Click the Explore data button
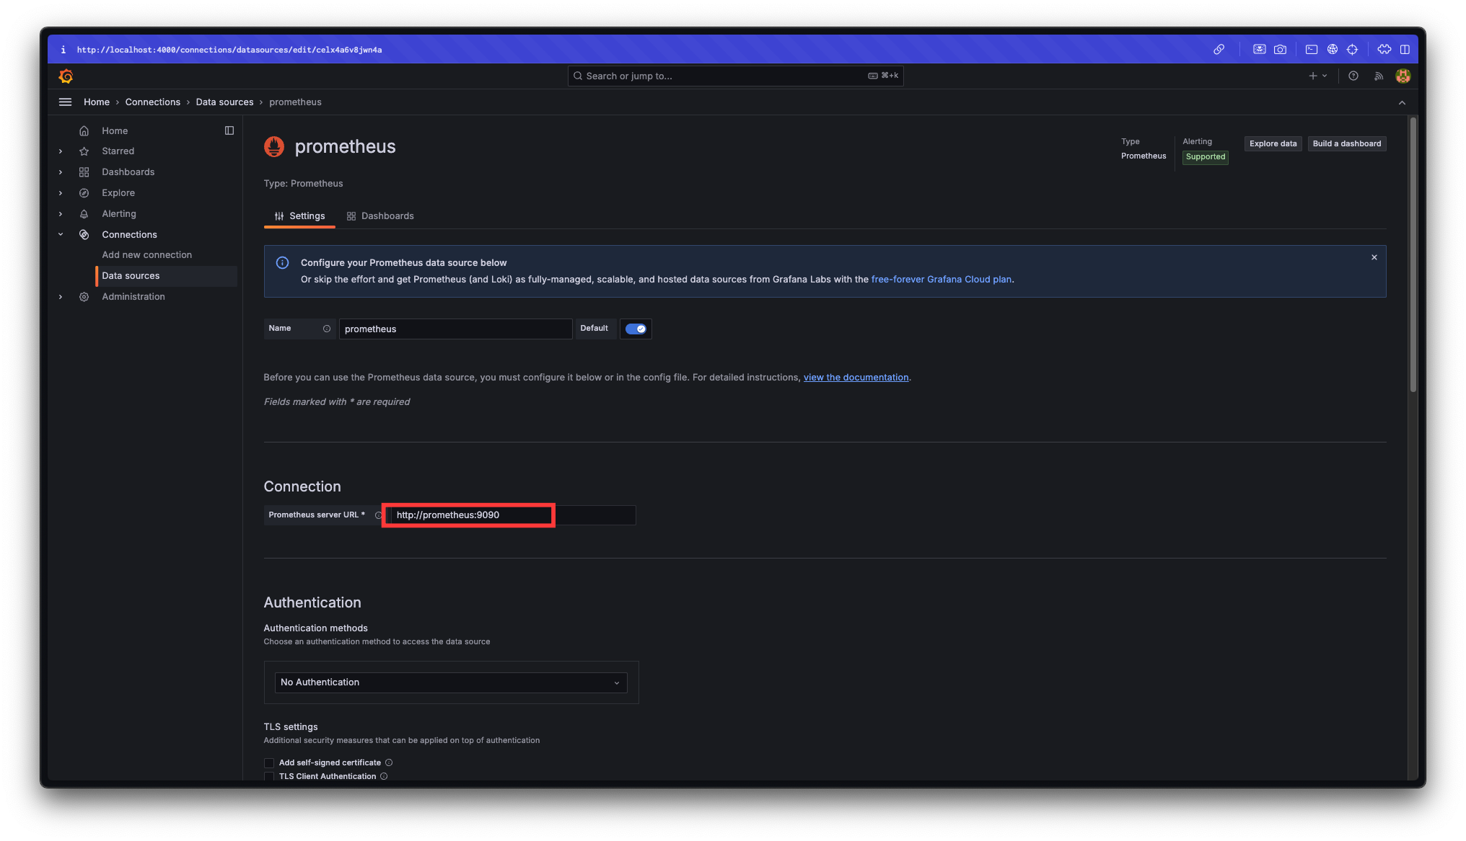This screenshot has height=841, width=1466. [x=1273, y=143]
